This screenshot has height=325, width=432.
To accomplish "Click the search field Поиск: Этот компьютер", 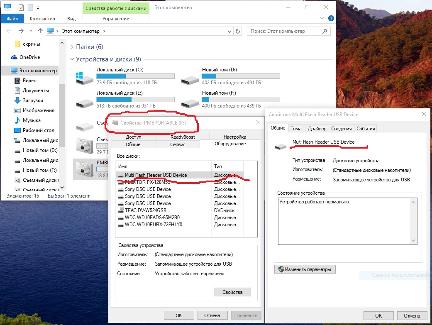I will 286,31.
